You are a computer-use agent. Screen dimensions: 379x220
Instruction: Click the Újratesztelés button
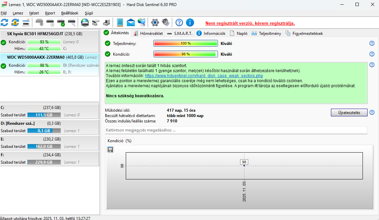[x=349, y=113]
